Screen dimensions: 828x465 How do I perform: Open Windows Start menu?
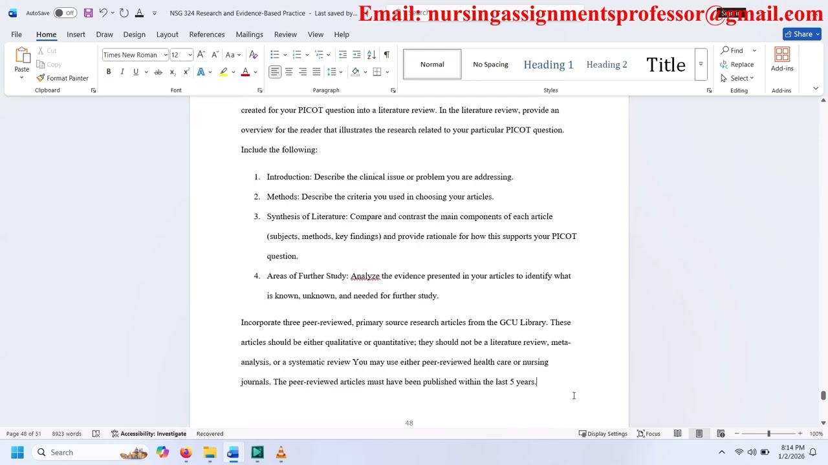17,452
